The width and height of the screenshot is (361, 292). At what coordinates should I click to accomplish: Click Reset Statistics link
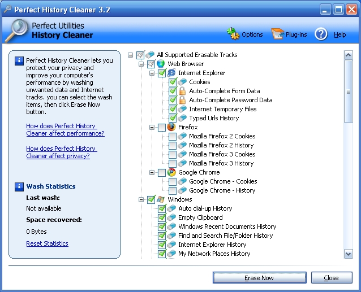point(47,243)
